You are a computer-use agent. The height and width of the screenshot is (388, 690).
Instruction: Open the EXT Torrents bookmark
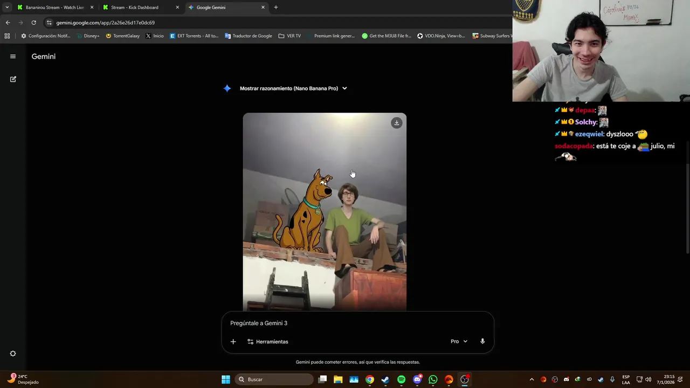(194, 36)
